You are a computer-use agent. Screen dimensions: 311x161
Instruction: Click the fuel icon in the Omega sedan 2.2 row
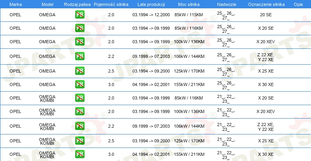tap(80, 56)
